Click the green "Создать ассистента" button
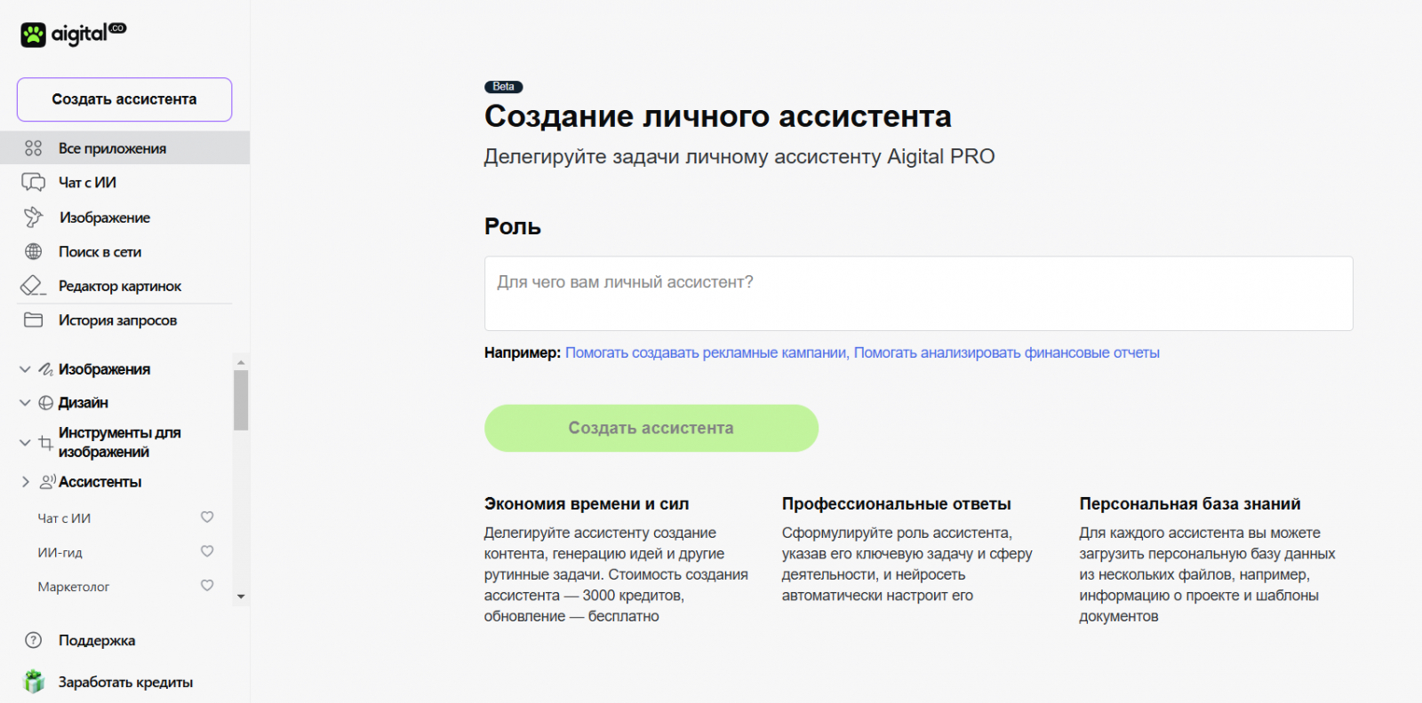 pyautogui.click(x=651, y=428)
